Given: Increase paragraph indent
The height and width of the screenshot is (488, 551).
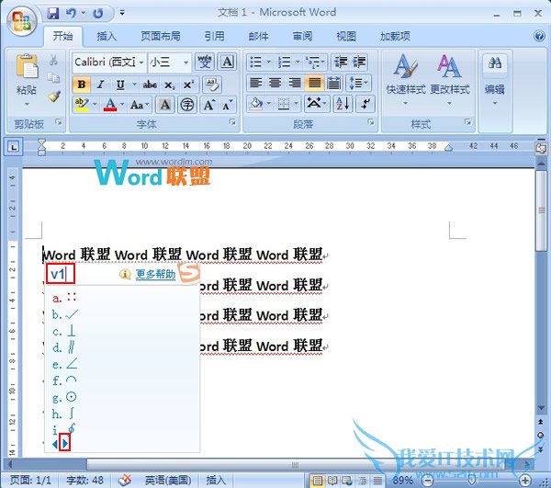Looking at the screenshot, I should [359, 62].
